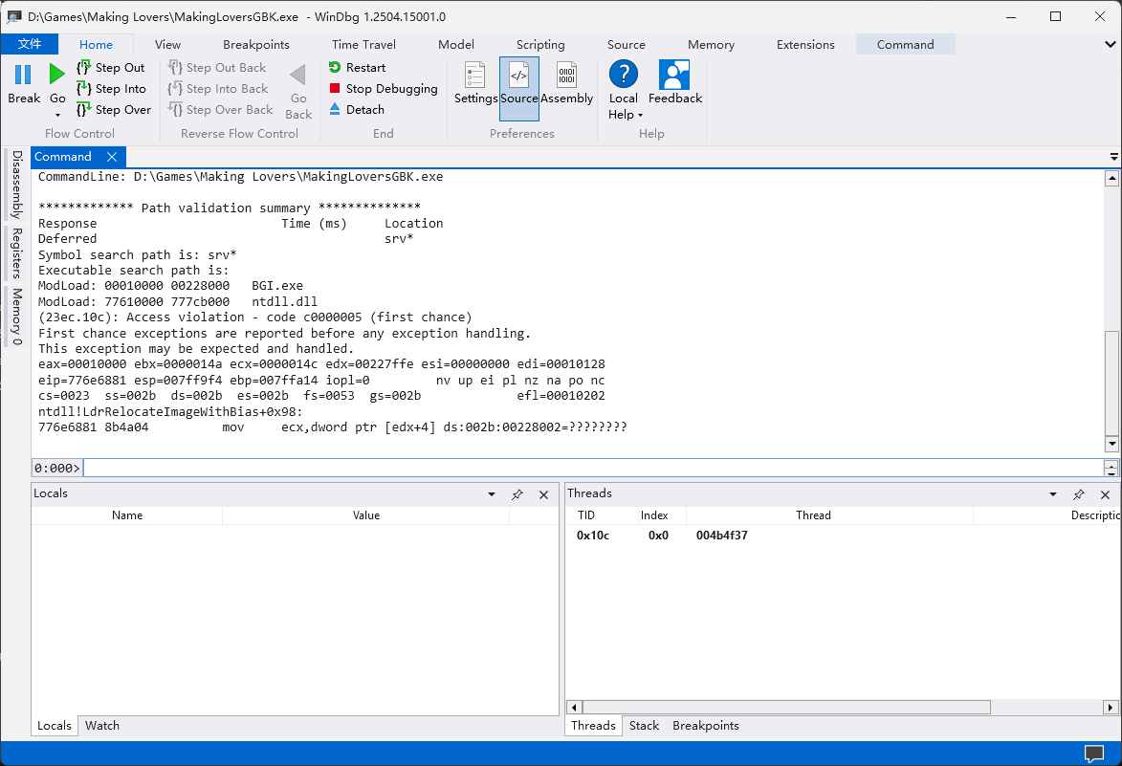Screen dimensions: 1122x766
Task: Click the Locals Value column header
Action: pyautogui.click(x=365, y=514)
